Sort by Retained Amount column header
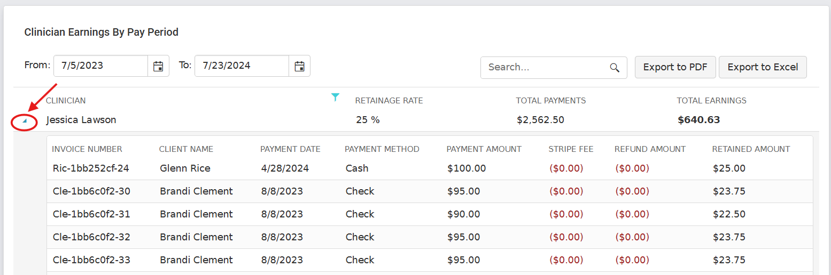The image size is (831, 275). click(x=751, y=149)
